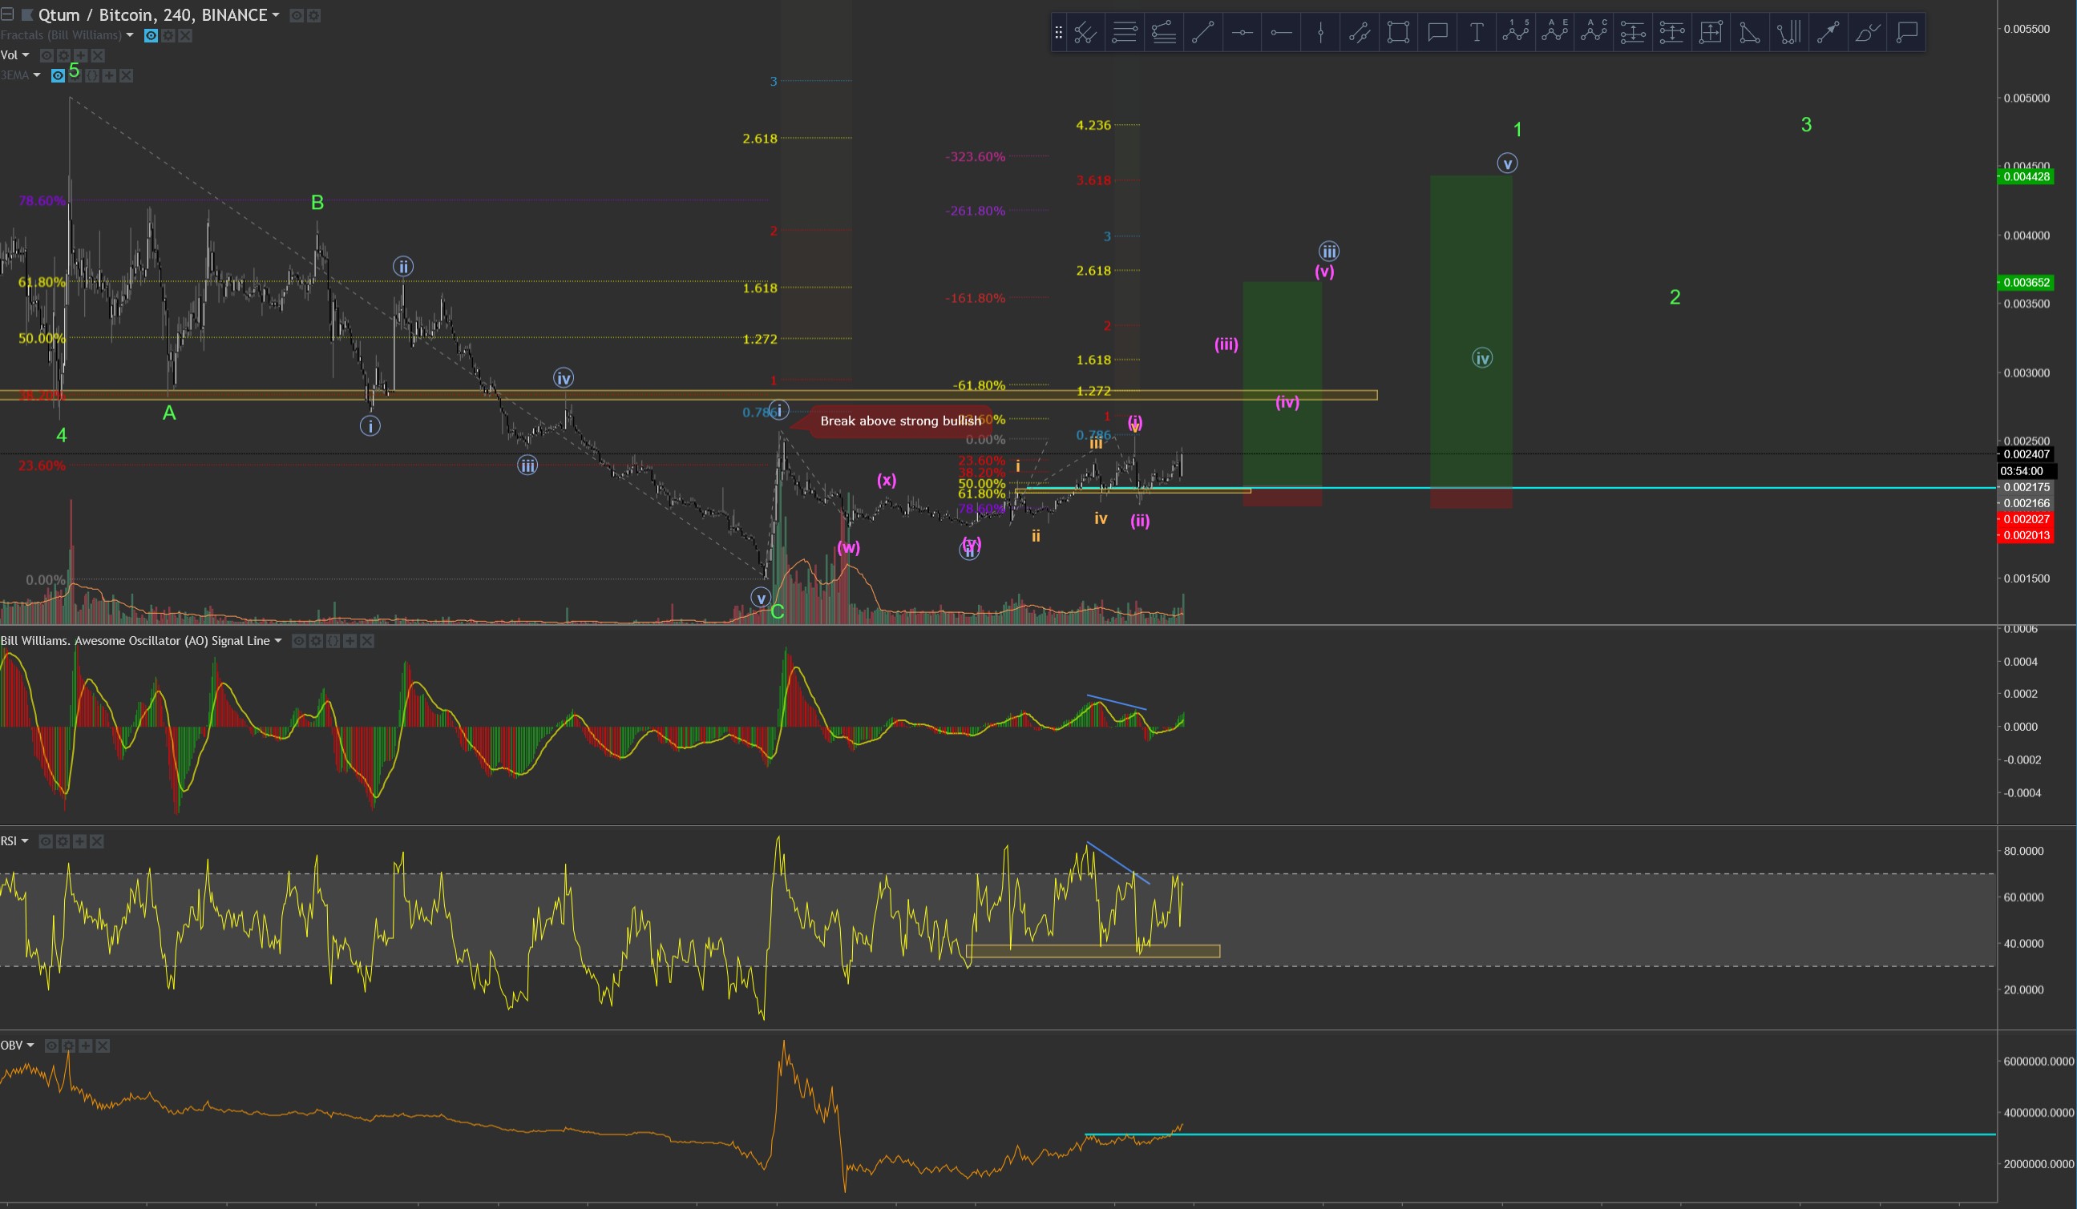Click the 0.002175 price axis label
2077x1209 pixels.
2025,487
